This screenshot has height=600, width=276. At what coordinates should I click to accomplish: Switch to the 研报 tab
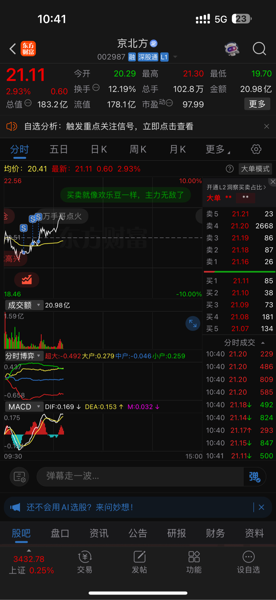pyautogui.click(x=176, y=533)
